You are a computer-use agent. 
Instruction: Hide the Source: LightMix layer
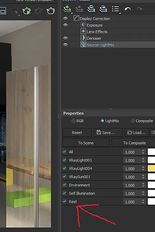[x=65, y=45]
